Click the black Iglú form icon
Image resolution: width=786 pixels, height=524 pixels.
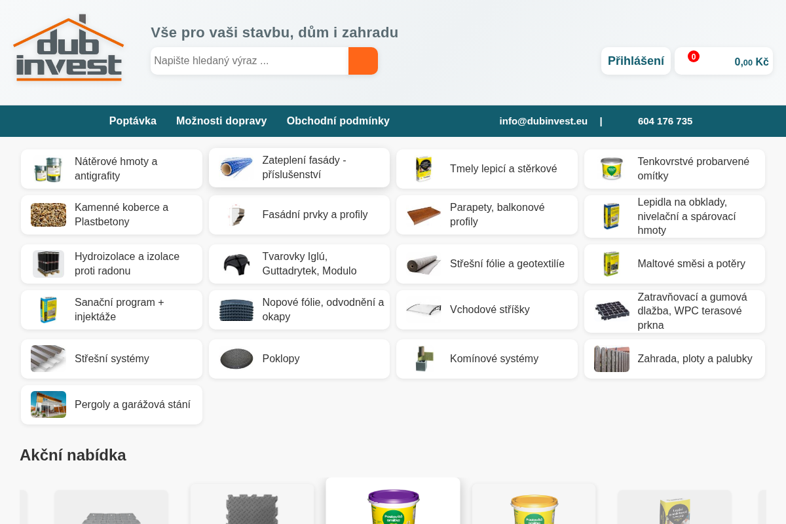click(x=236, y=264)
